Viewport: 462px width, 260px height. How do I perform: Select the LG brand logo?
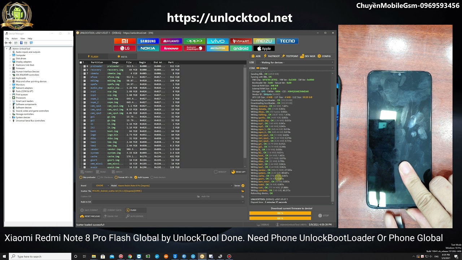click(125, 48)
